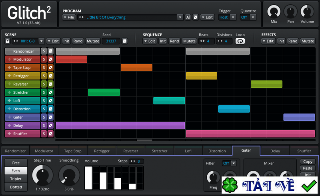Randomize the seed with the dice icon
This screenshot has height=196, width=320.
[124, 41]
